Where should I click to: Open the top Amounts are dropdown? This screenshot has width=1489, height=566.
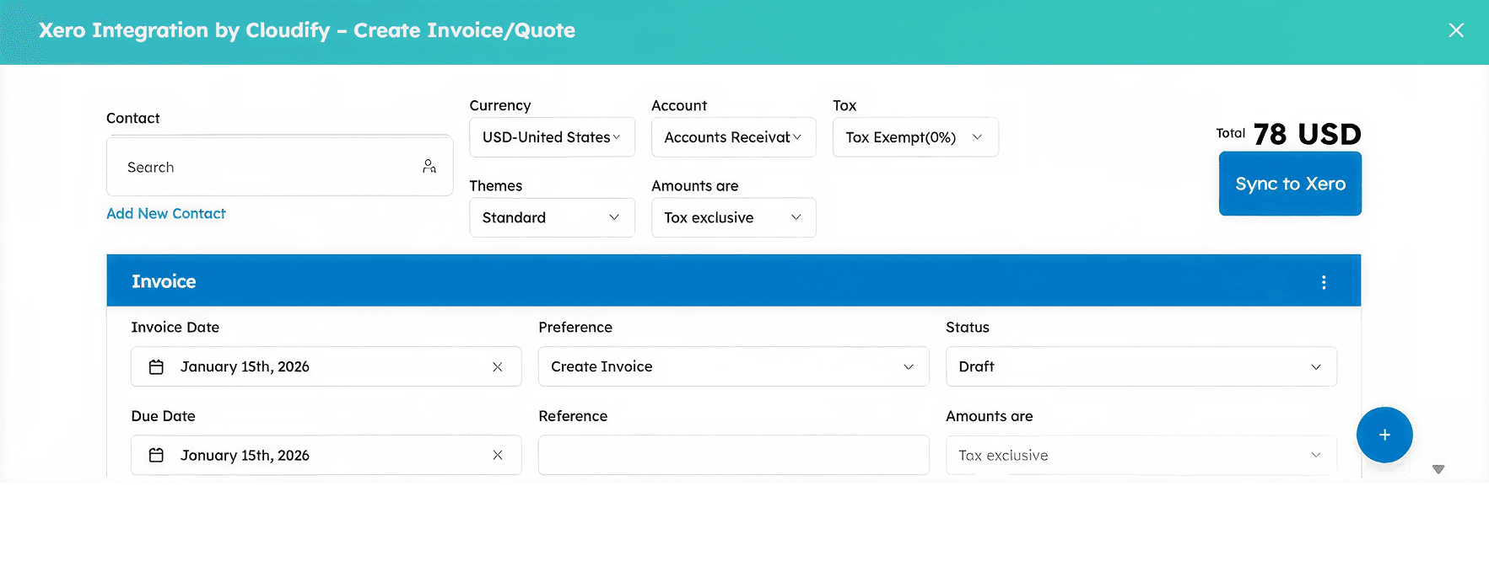pyautogui.click(x=733, y=217)
